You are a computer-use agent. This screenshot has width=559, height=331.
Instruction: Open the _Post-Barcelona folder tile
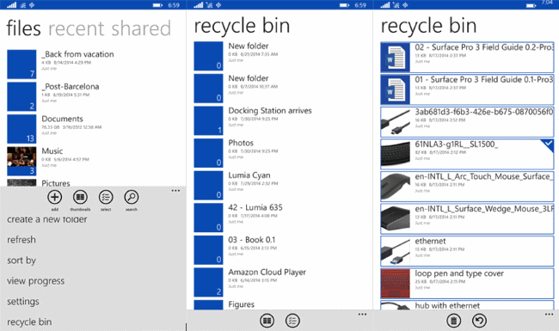(21, 96)
